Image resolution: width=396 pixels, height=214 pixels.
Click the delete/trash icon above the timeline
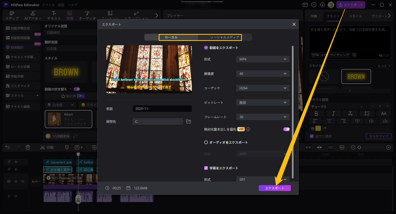(x=28, y=147)
